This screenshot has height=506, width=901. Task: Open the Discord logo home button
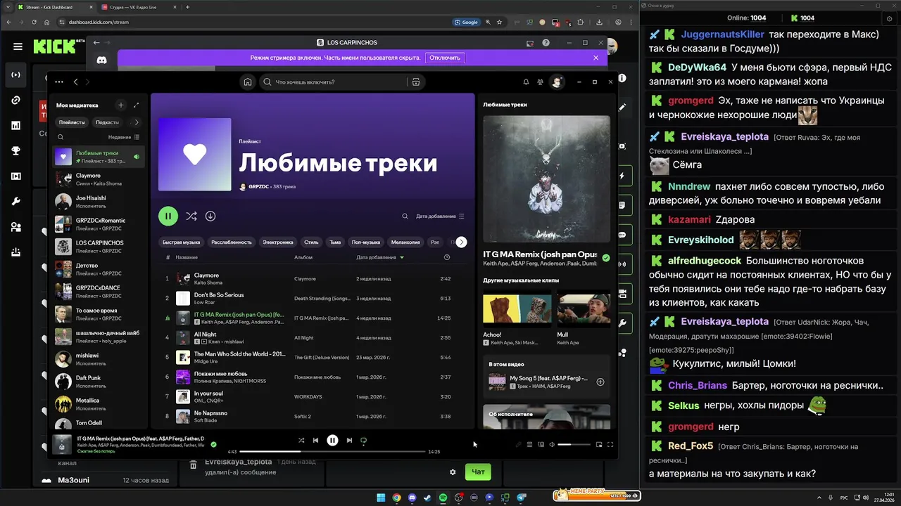(x=101, y=60)
